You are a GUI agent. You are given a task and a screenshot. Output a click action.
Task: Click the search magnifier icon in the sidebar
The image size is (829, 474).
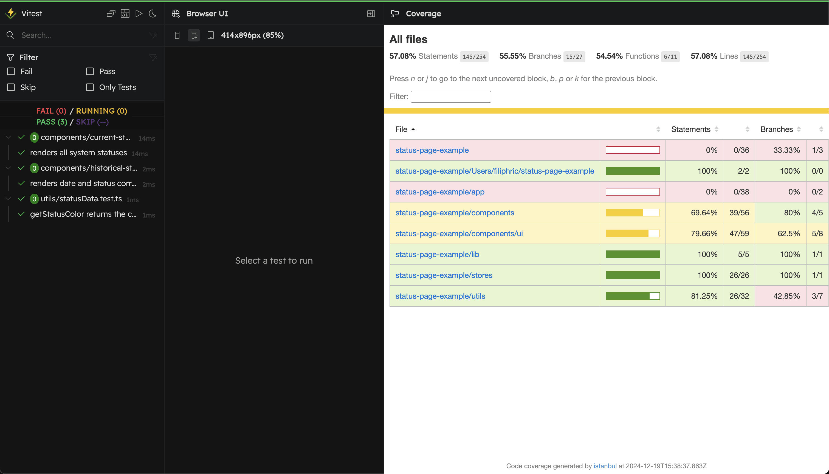pyautogui.click(x=10, y=35)
